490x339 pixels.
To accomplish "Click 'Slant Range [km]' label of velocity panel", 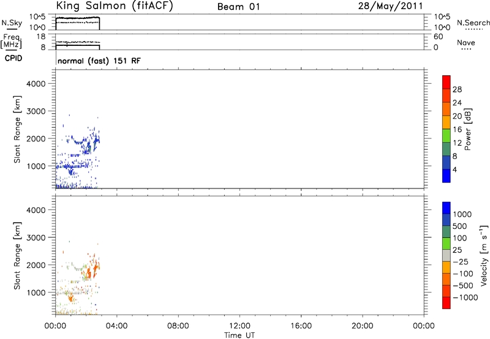I will [17, 255].
